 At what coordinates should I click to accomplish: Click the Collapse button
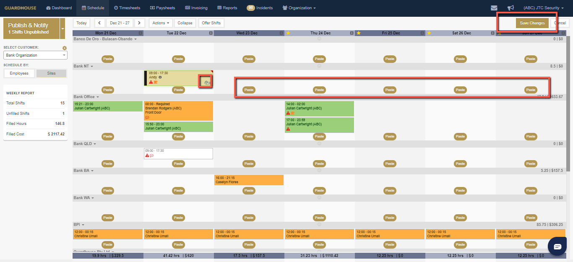185,23
